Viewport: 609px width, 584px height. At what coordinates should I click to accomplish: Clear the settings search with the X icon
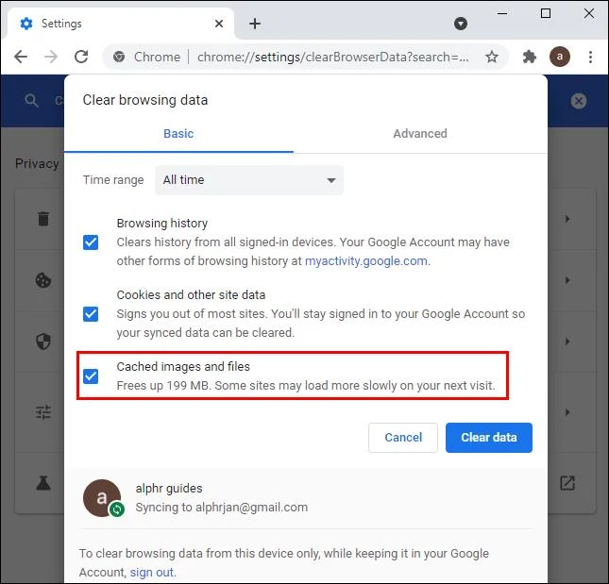point(579,101)
